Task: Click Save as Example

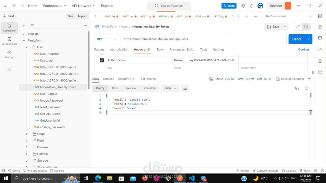Action: coord(290,79)
